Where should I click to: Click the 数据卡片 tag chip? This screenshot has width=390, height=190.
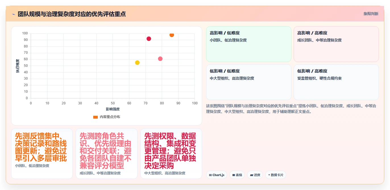pos(276,175)
